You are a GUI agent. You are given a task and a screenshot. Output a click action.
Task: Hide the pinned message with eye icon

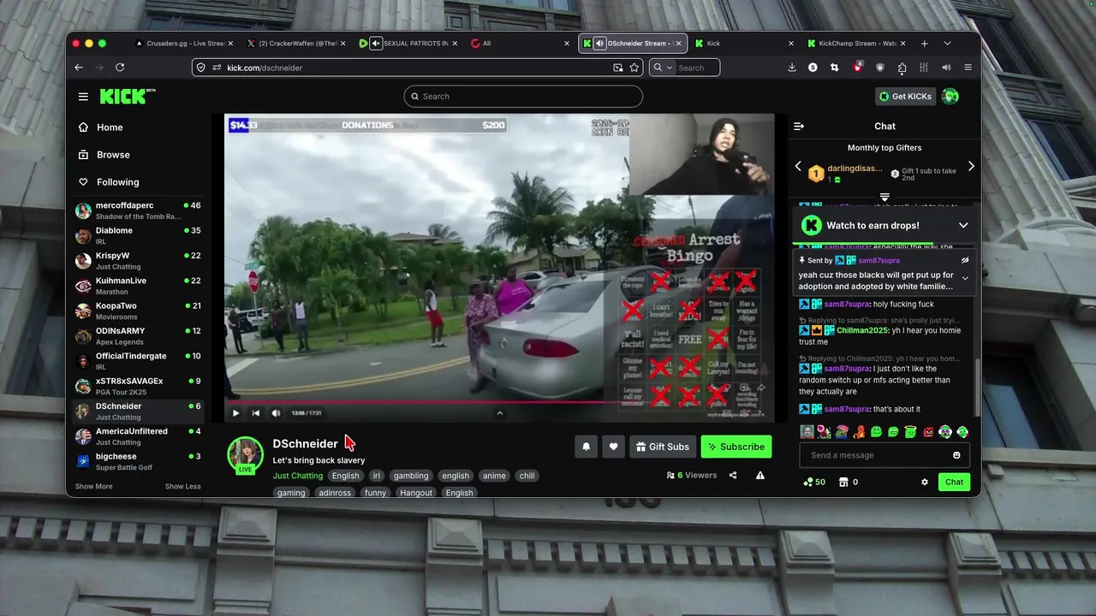(965, 260)
